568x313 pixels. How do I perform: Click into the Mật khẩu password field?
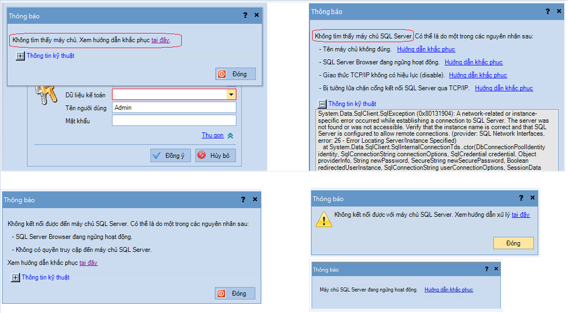coord(174,121)
